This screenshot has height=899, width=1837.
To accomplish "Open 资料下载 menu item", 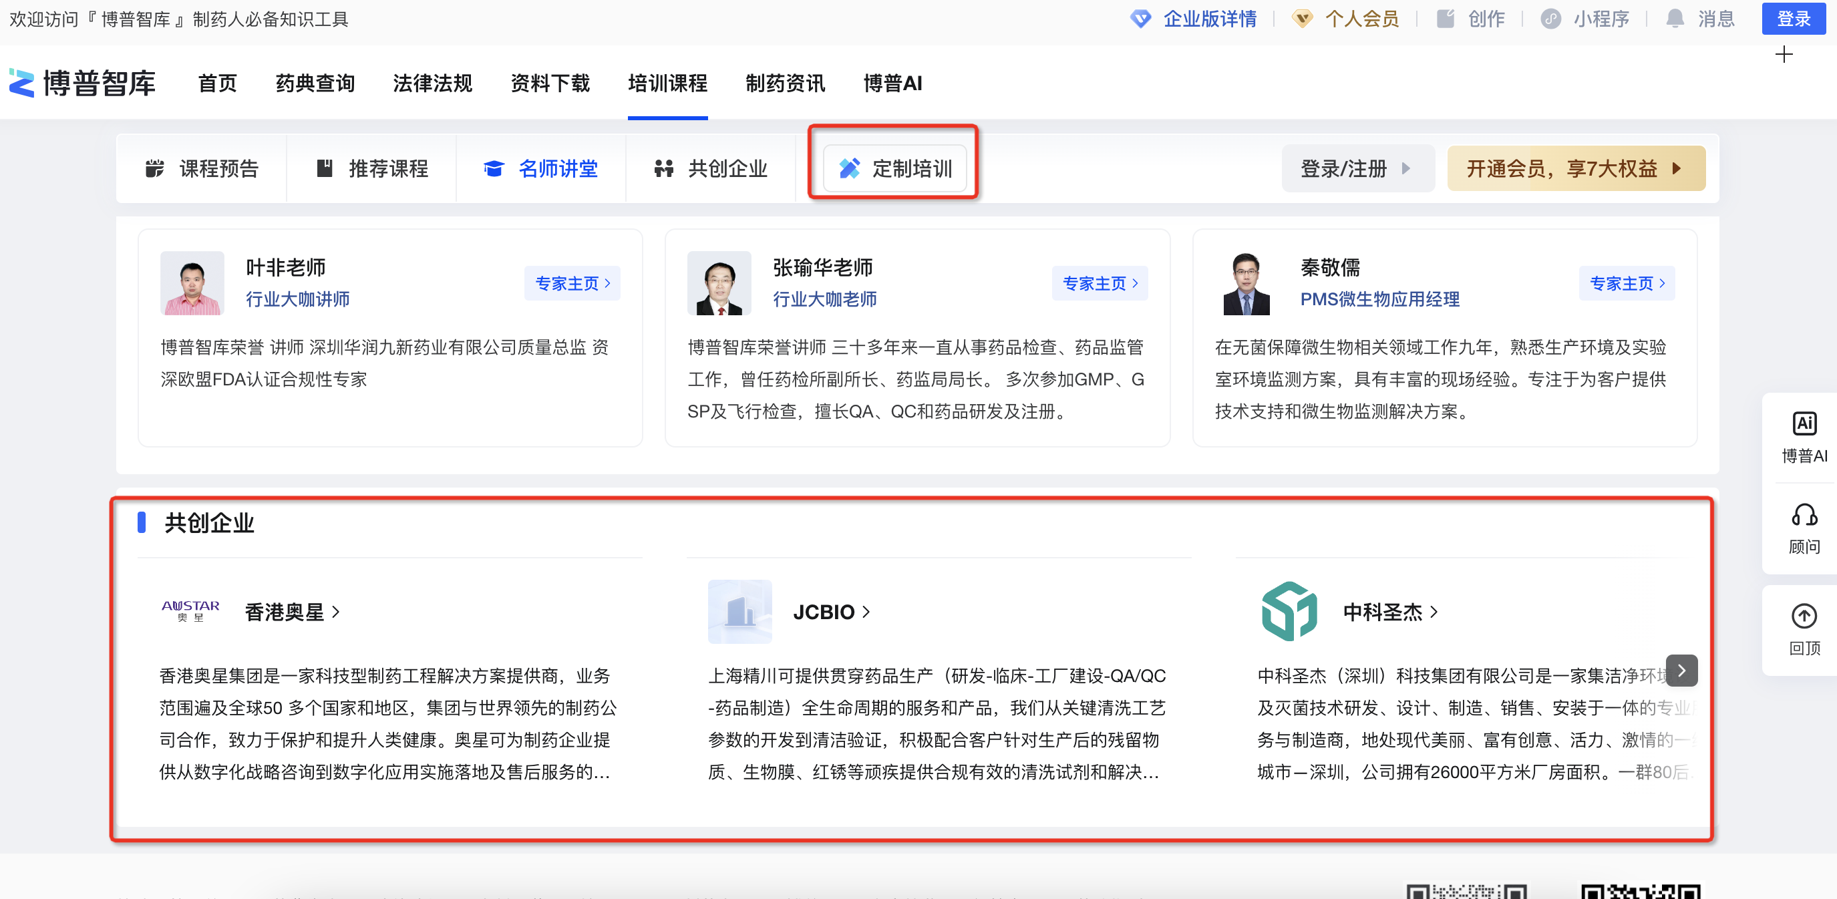I will click(550, 83).
